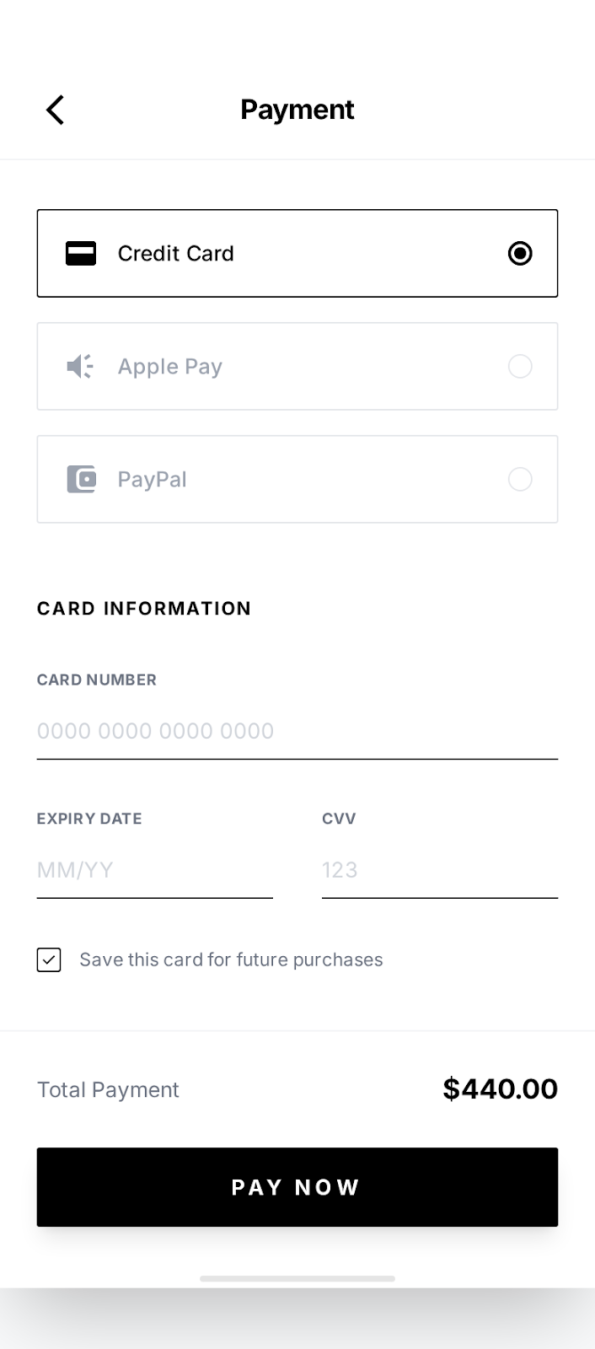Click the Total Payment label
Screen dimensions: 595x1349
pyautogui.click(x=108, y=1090)
